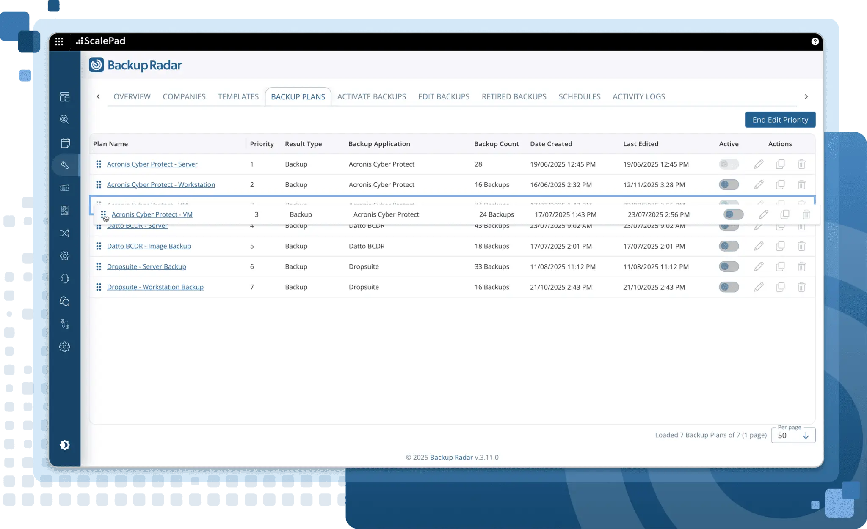Click drag handle of Datto BCDR - Image Backup
The width and height of the screenshot is (867, 529).
(99, 246)
